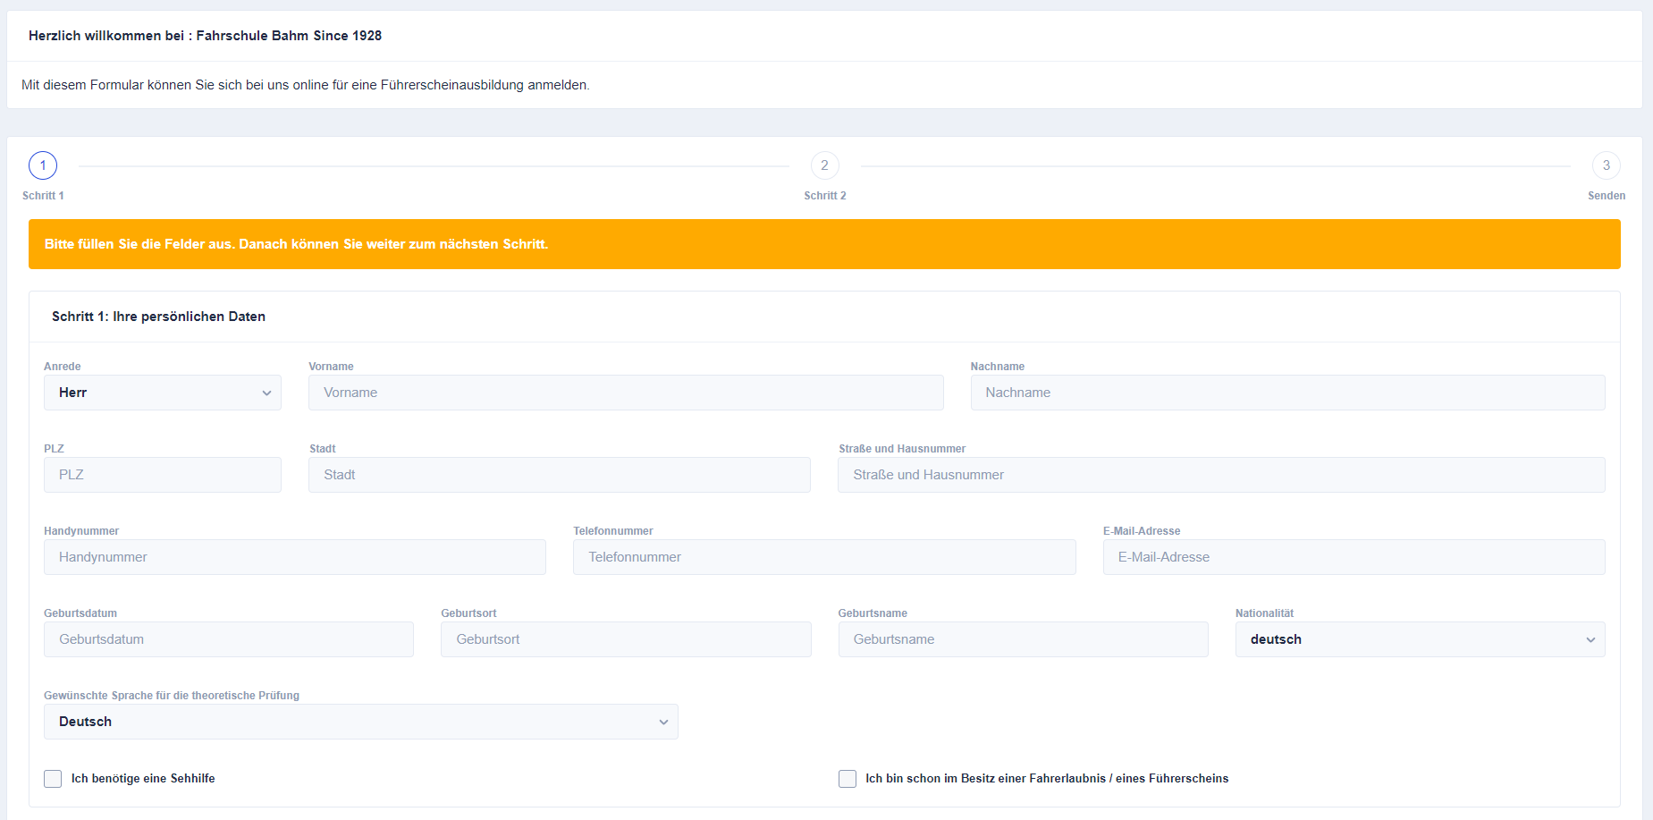Screen dimensions: 1653x820
Task: Click the step 1 circle indicator
Action: [x=43, y=165]
